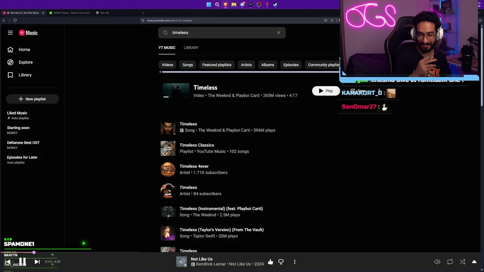Toggle repeat mode

coord(450,262)
